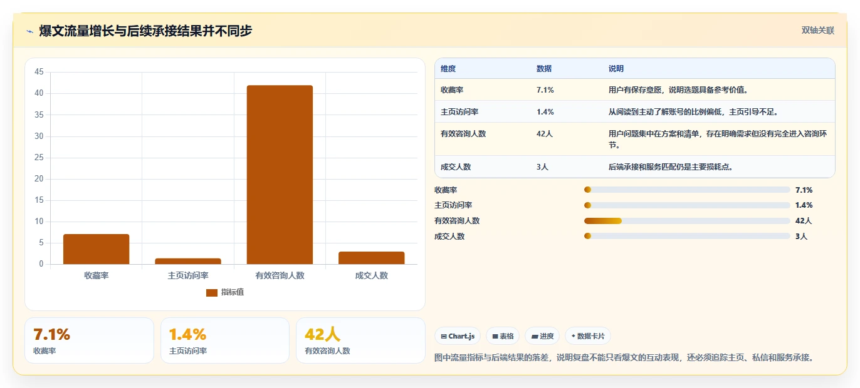The image size is (860, 388).
Task: Click the 收藏率 x-axis label under the chart
Action: 96,275
